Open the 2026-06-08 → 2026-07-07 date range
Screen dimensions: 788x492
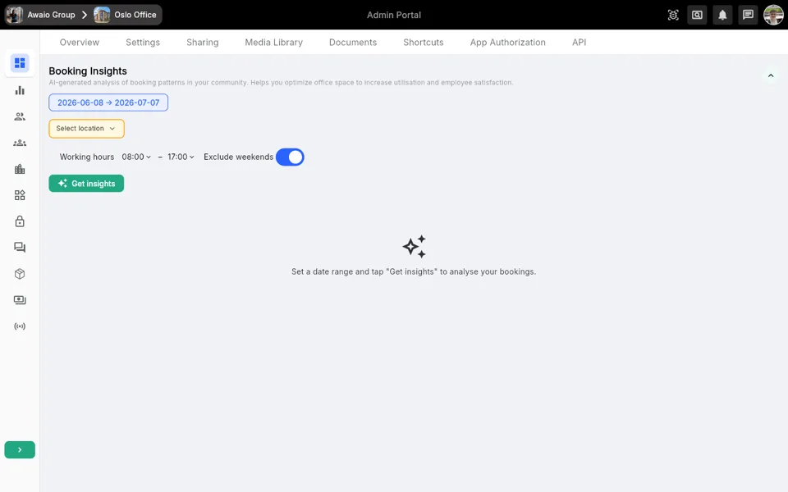coord(108,102)
